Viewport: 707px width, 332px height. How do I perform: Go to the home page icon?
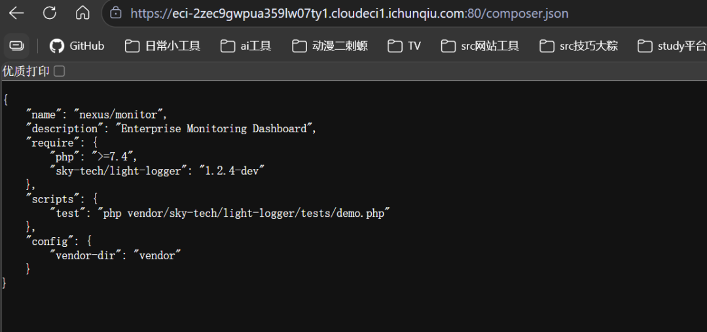coord(82,12)
